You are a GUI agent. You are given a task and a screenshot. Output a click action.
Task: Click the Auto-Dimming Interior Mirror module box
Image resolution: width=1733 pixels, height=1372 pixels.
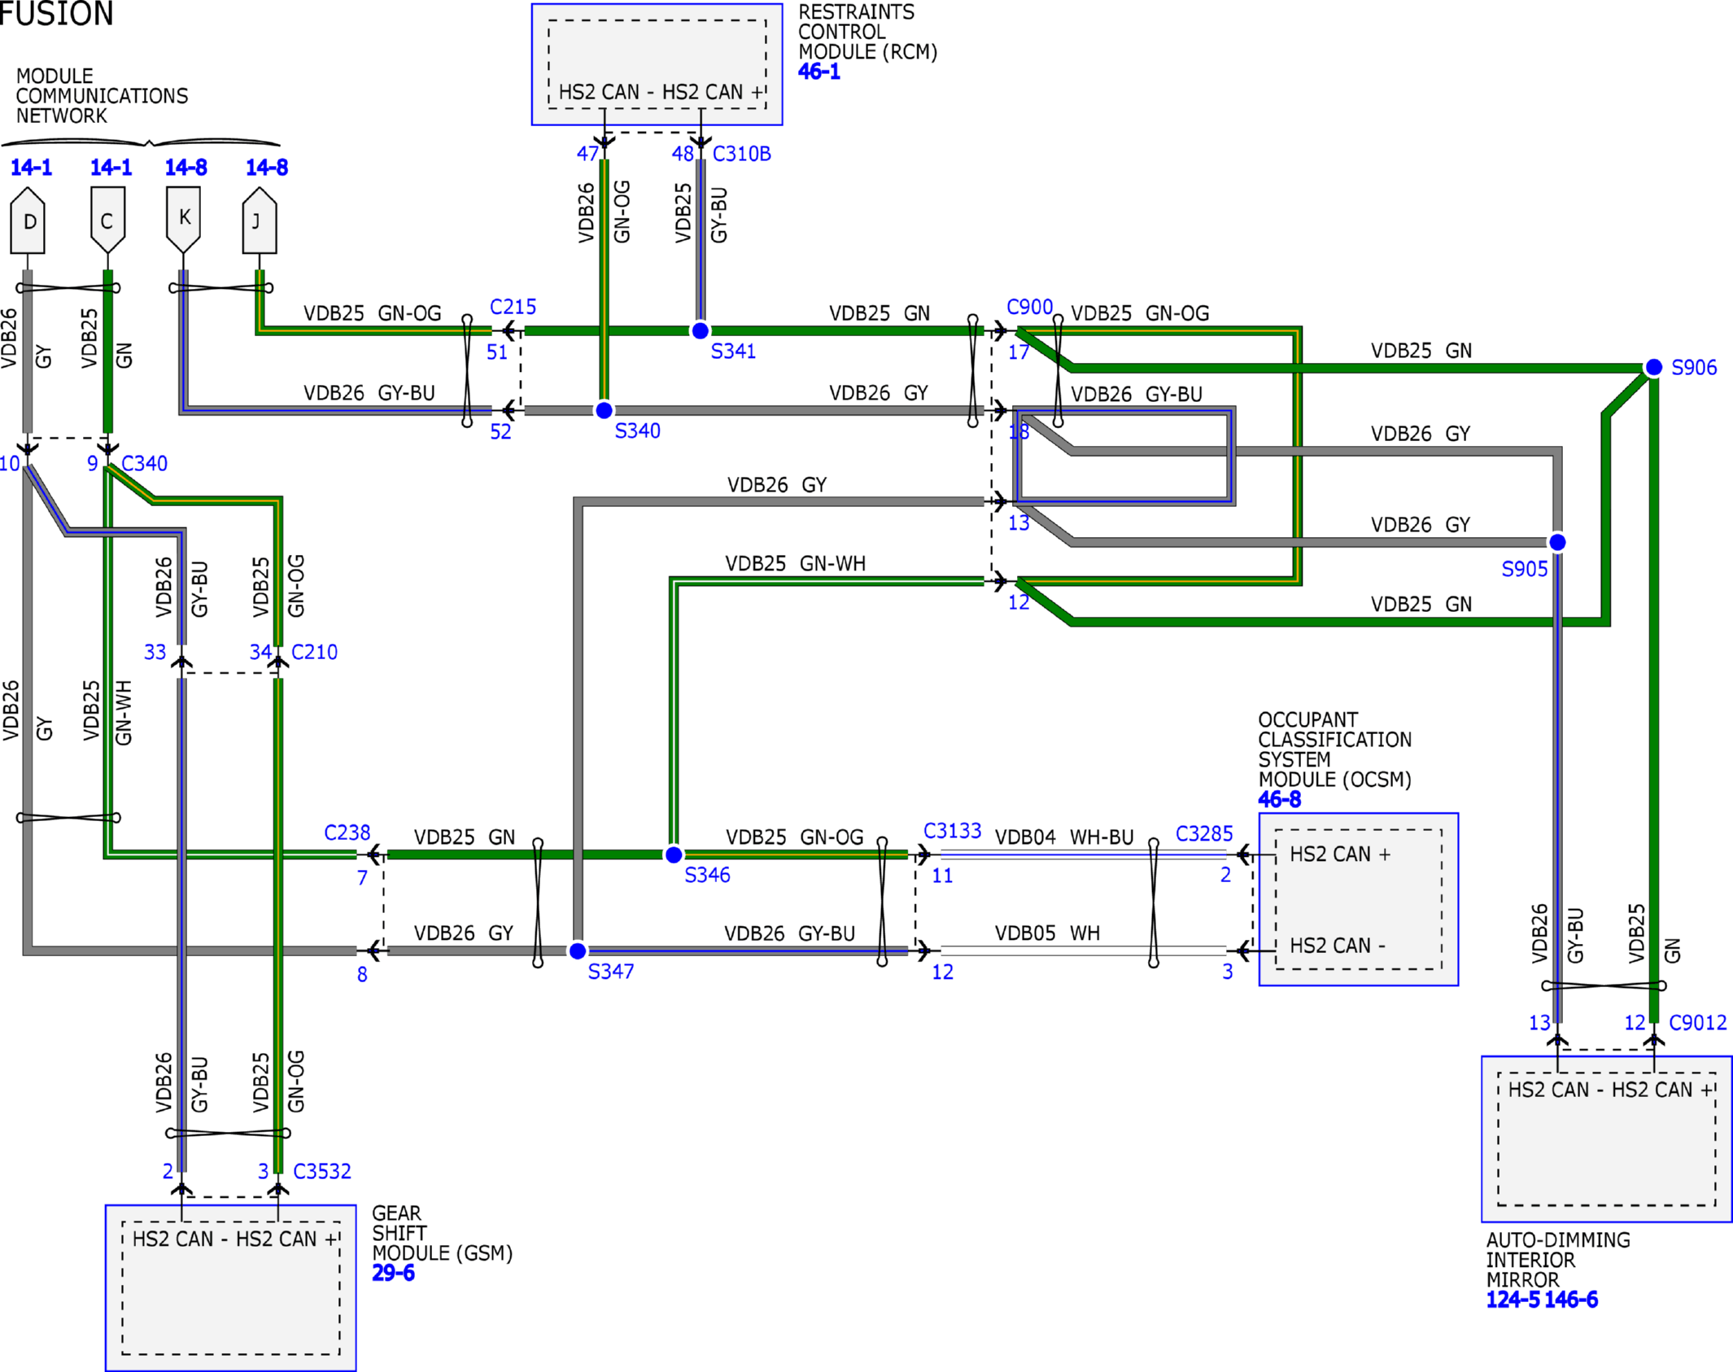1607,1139
